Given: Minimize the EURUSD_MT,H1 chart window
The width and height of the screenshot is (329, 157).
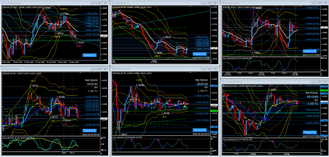Looking at the screenshot, I should (x=314, y=3).
